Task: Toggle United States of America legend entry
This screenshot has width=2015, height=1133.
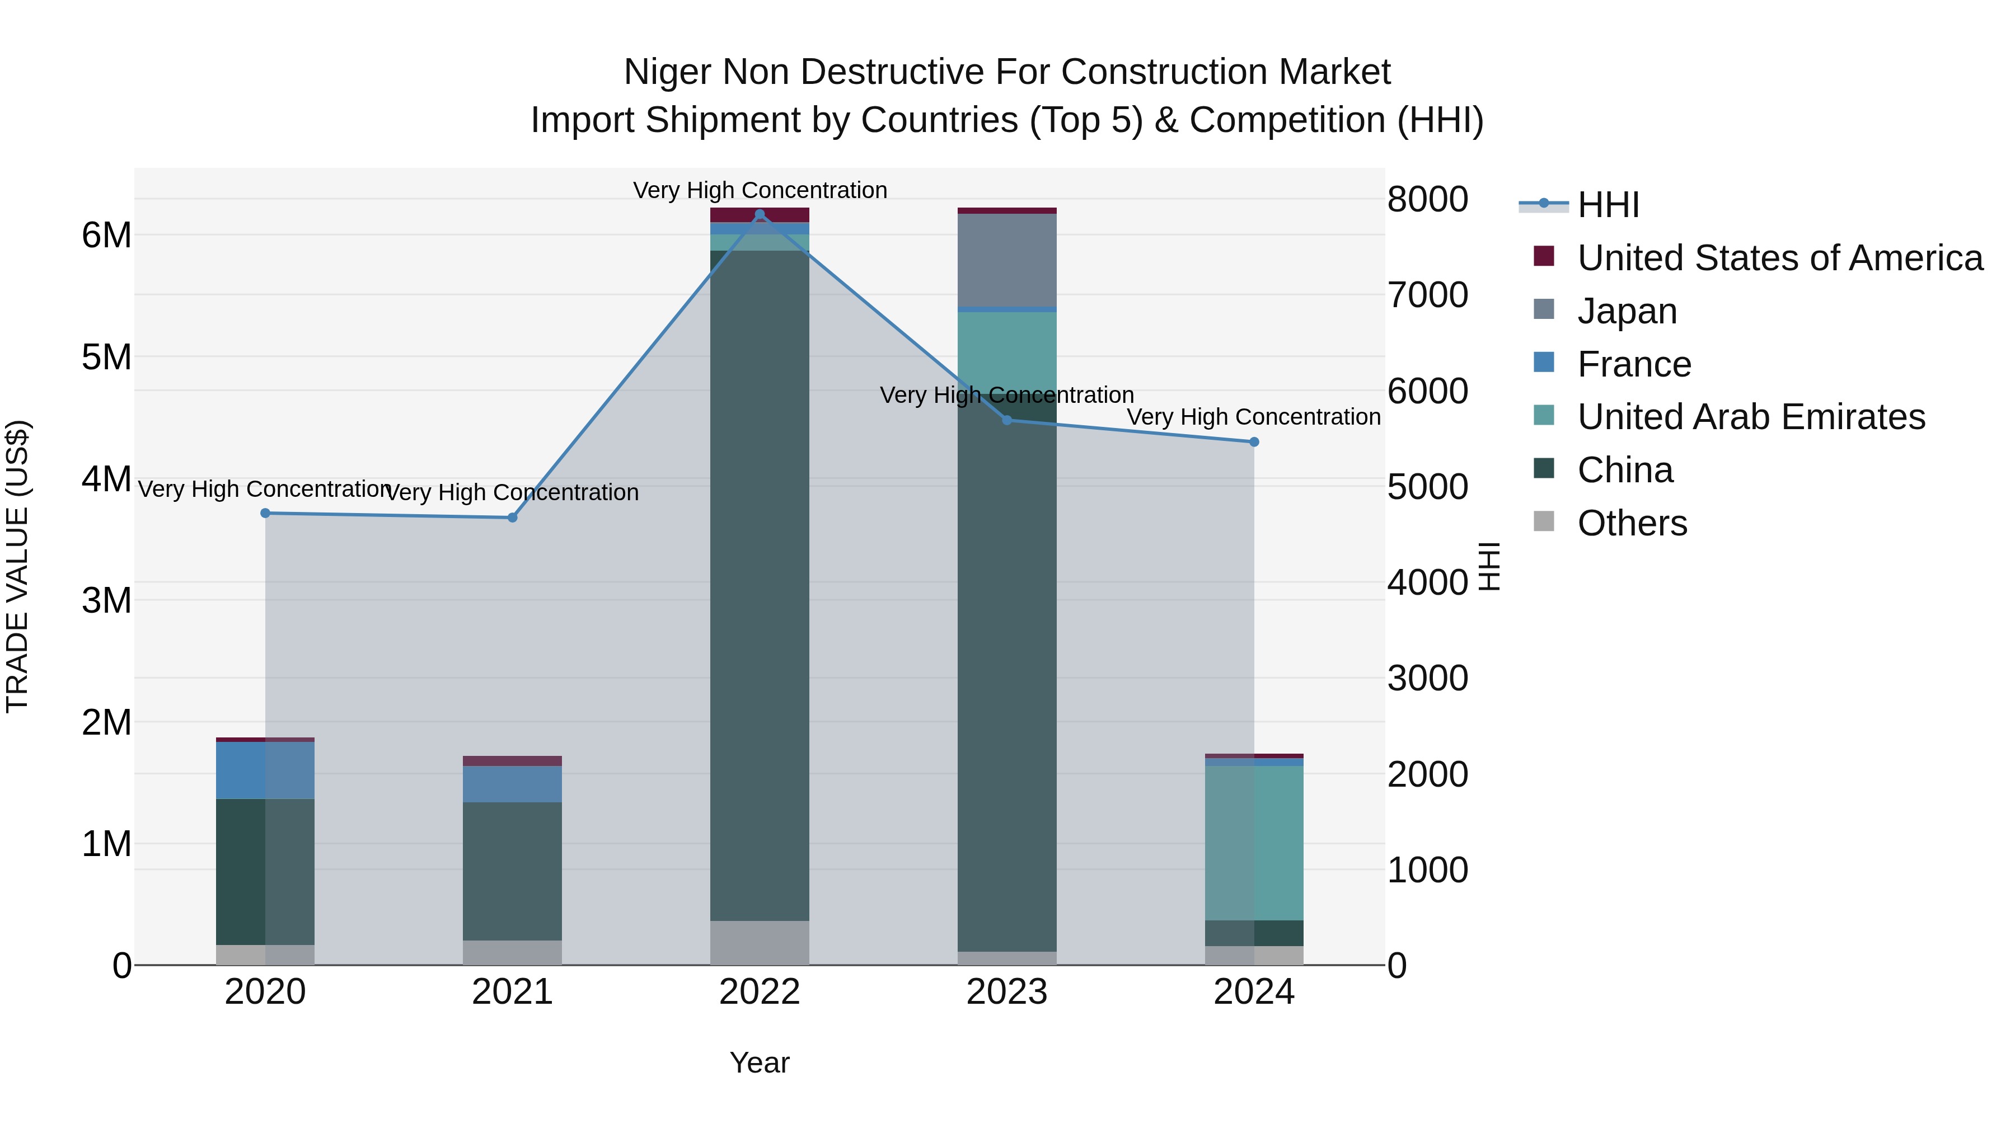Action: (1759, 258)
